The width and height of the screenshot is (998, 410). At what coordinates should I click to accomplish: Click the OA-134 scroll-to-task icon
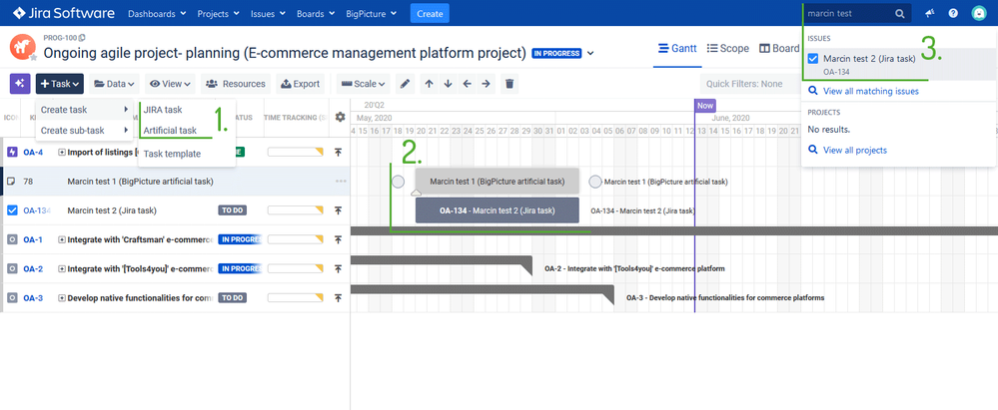(x=338, y=210)
